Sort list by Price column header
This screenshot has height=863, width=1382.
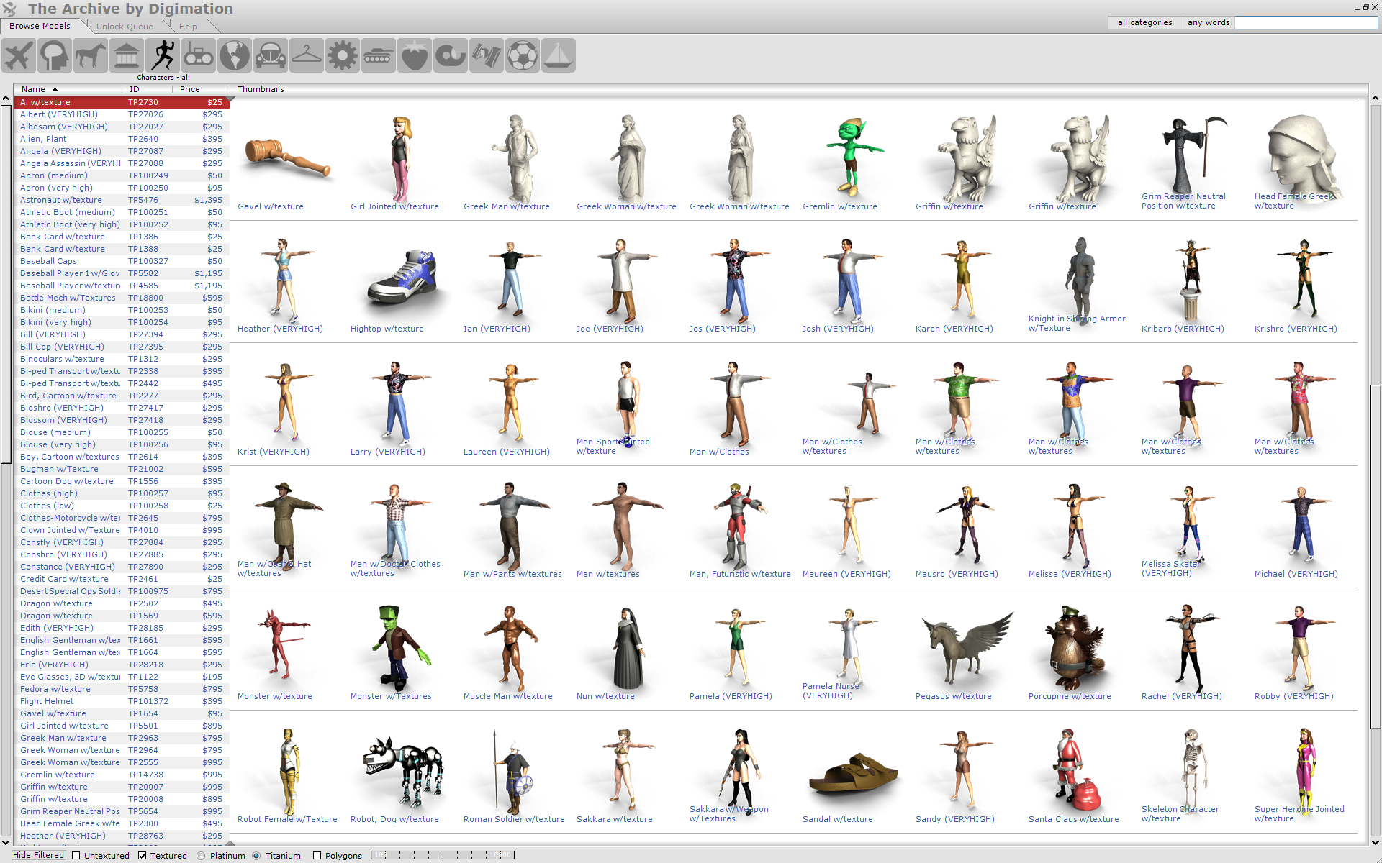point(201,89)
